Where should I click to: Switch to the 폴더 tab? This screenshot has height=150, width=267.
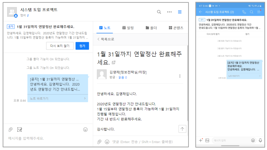151,28
